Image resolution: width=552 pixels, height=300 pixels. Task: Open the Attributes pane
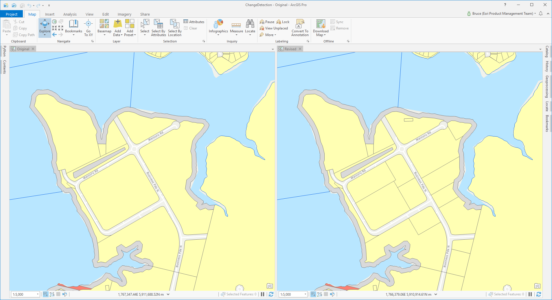pos(194,22)
